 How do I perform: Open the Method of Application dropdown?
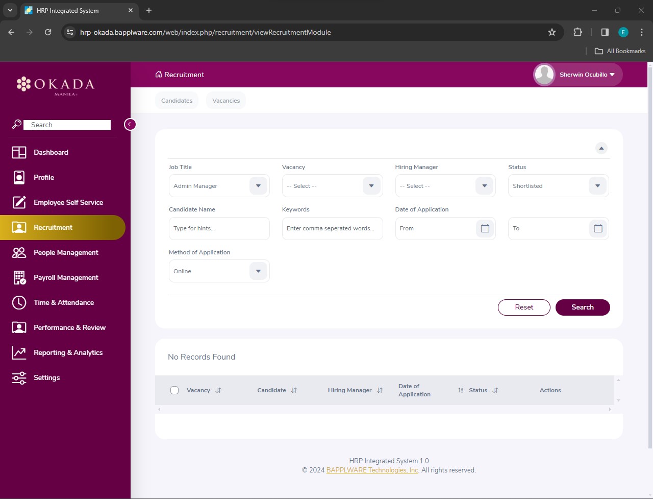coord(258,271)
